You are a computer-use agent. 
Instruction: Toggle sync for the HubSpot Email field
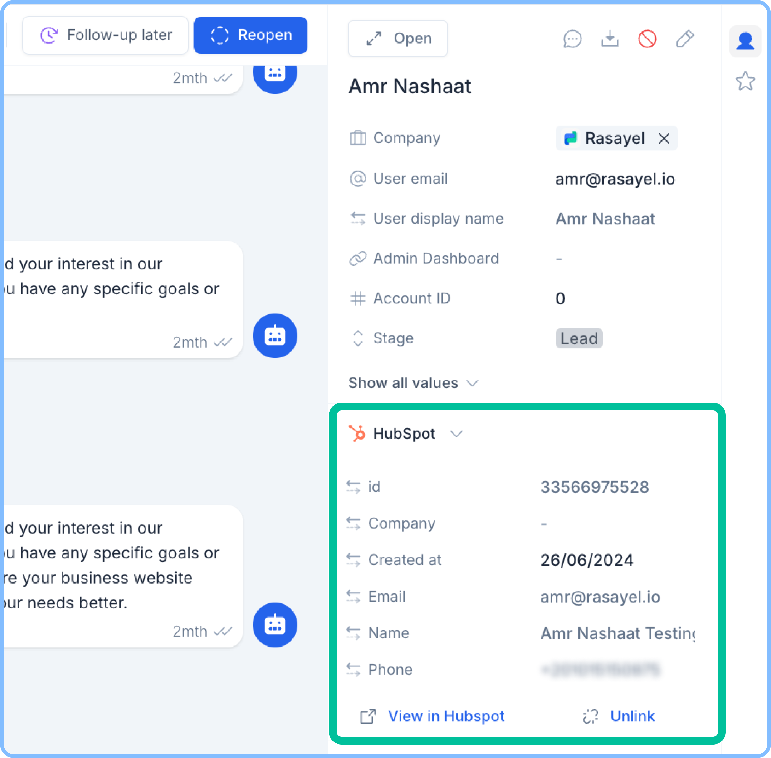pos(354,596)
